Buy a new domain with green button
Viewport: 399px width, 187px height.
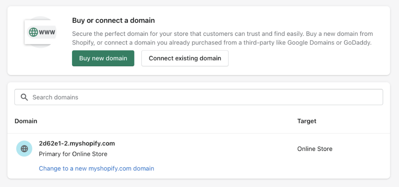[x=103, y=58]
